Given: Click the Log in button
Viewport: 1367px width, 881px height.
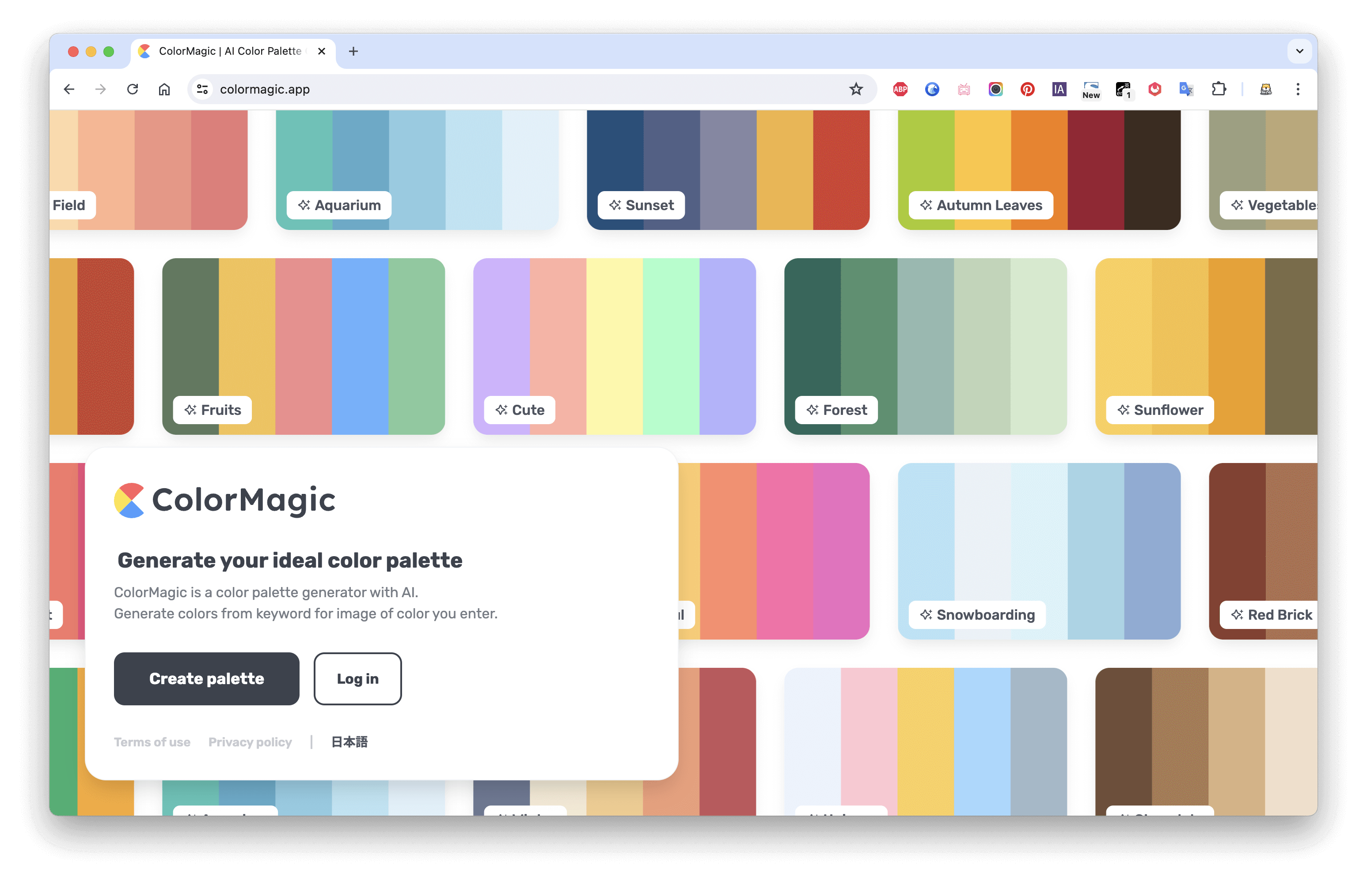Looking at the screenshot, I should [x=357, y=678].
